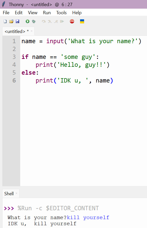Open a file with the folder icon
This screenshot has height=228, width=147.
click(x=11, y=22)
